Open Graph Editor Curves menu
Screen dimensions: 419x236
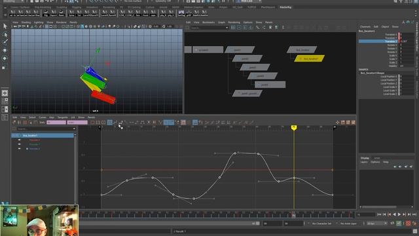[43, 117]
